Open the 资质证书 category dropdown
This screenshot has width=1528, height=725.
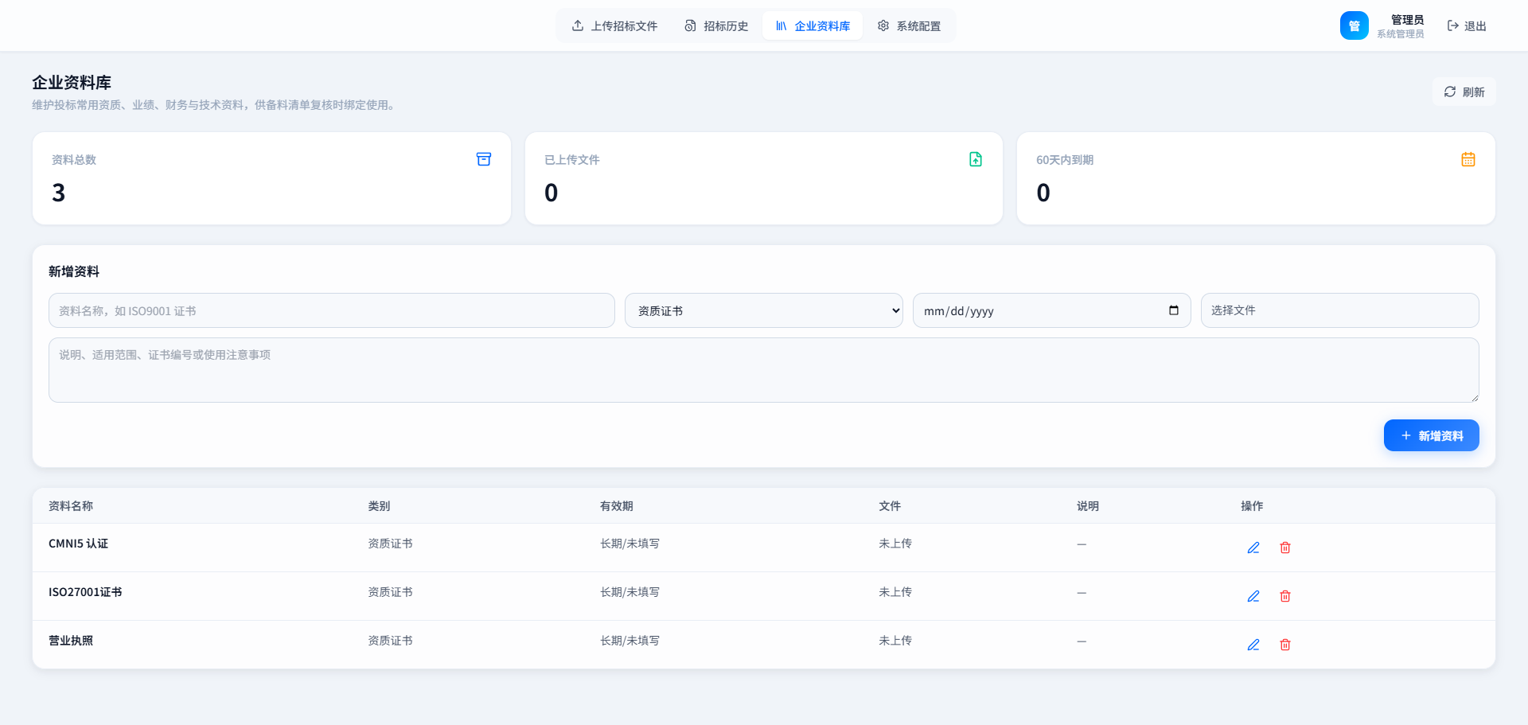click(x=763, y=310)
